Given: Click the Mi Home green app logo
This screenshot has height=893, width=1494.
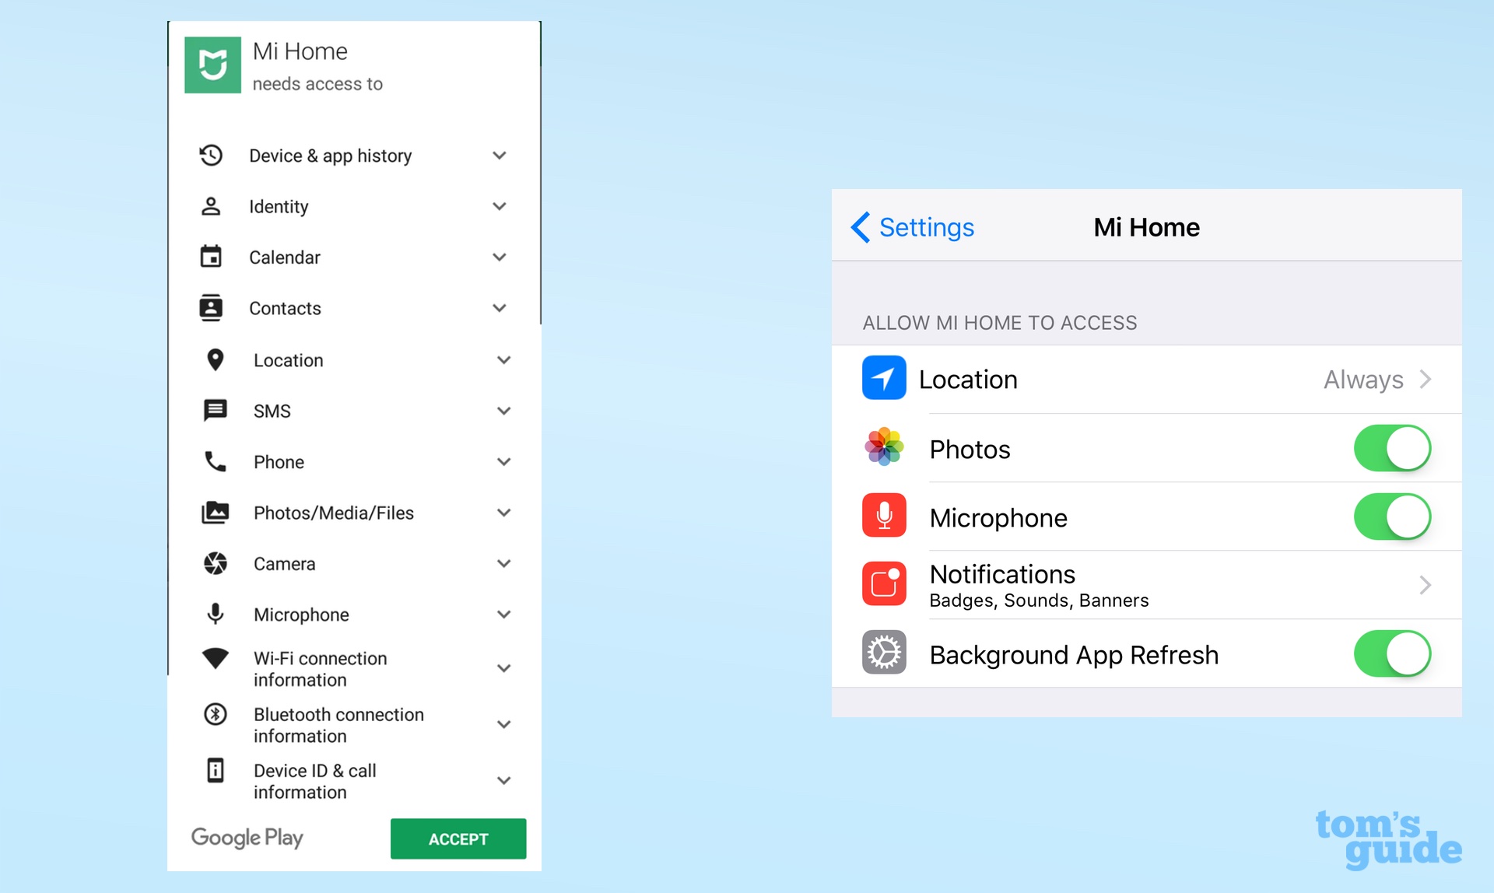Looking at the screenshot, I should coord(212,65).
